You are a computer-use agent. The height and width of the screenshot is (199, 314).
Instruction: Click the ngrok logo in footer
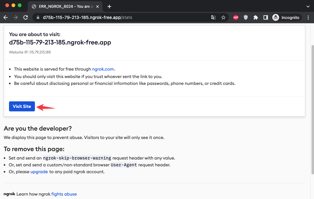click(9, 194)
